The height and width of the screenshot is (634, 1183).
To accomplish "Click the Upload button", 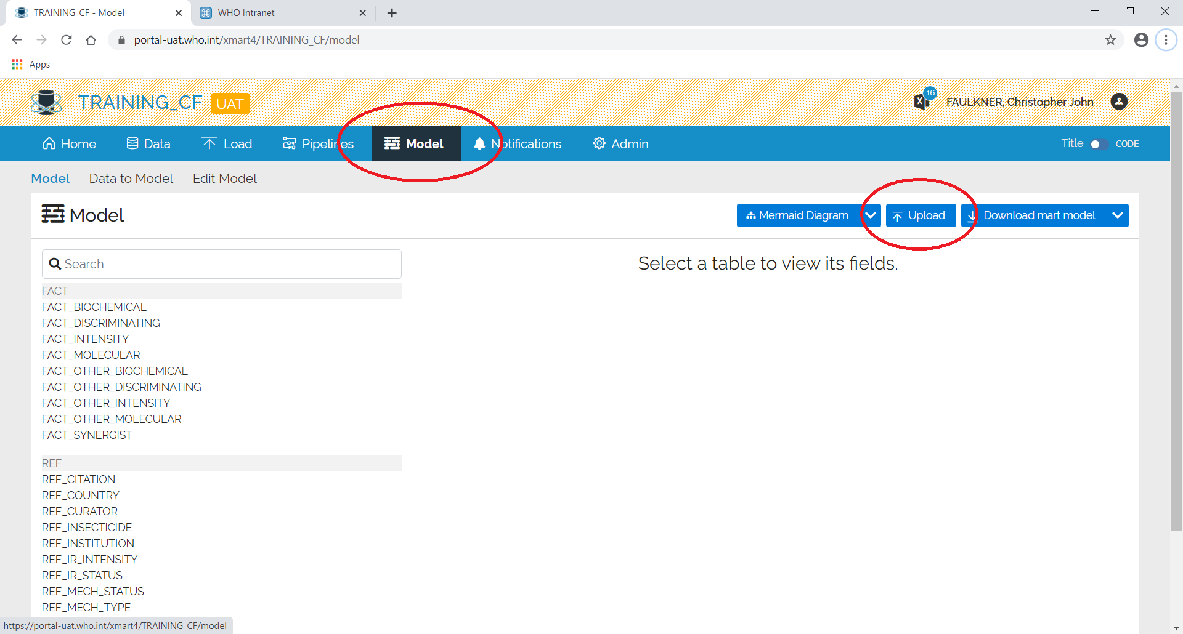I will point(921,215).
